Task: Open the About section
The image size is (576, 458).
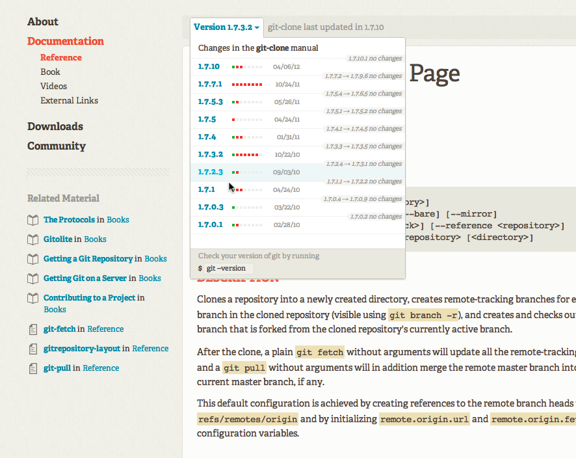Action: click(x=43, y=21)
